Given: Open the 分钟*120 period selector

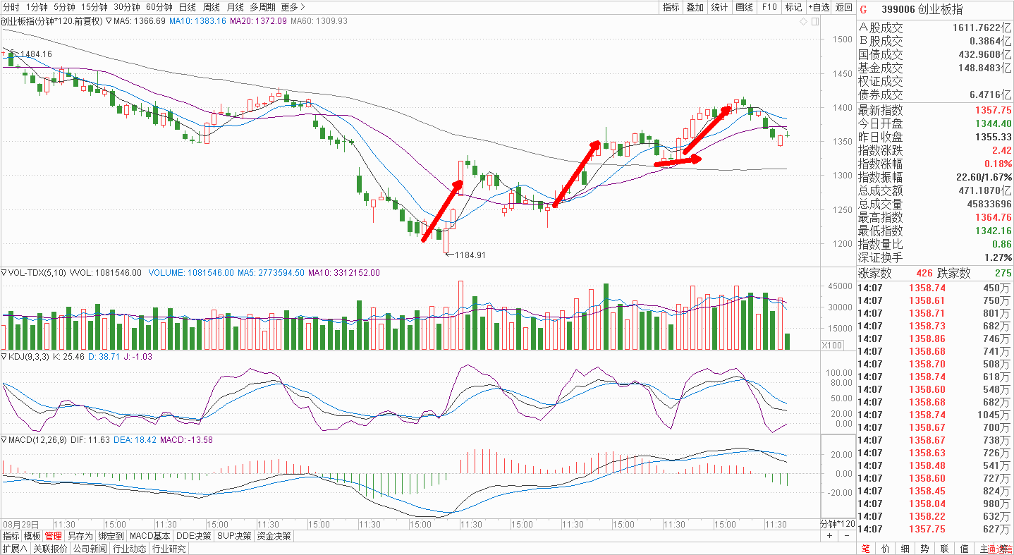Looking at the screenshot, I should click(837, 525).
